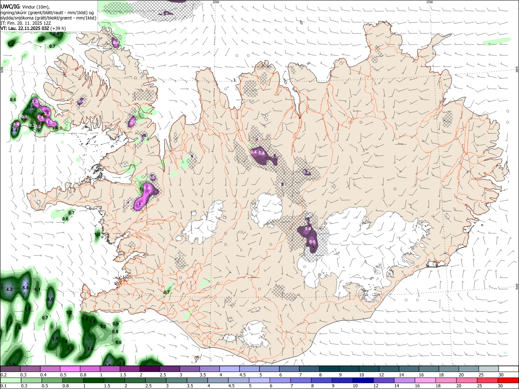
Task: Select the 'VT: Lau. 22.11.2025 03Z (+39 h)' line
Action: pos(33,28)
